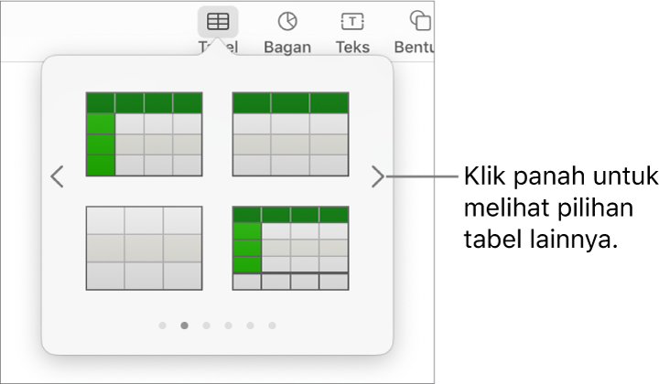Choose green table style with footer row
Screen dimensions: 670x384
click(x=290, y=249)
